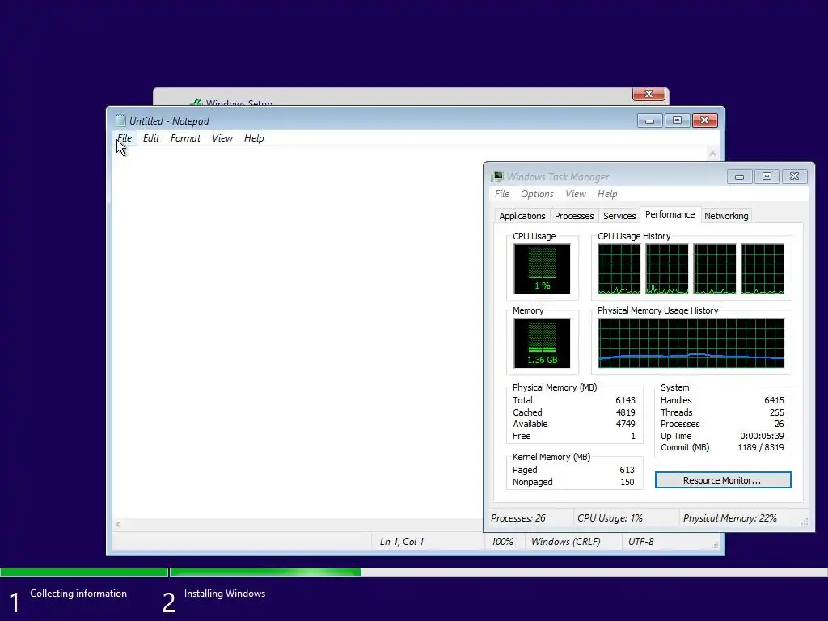
Task: Click the Physical Memory Usage History graph
Action: click(x=691, y=343)
